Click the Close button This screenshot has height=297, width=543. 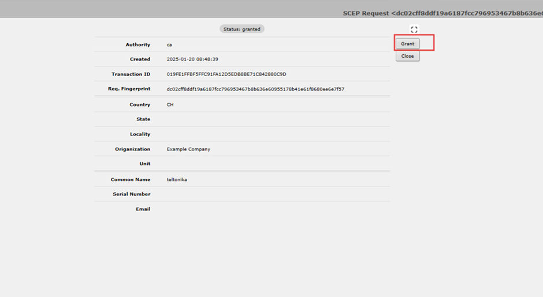[407, 56]
